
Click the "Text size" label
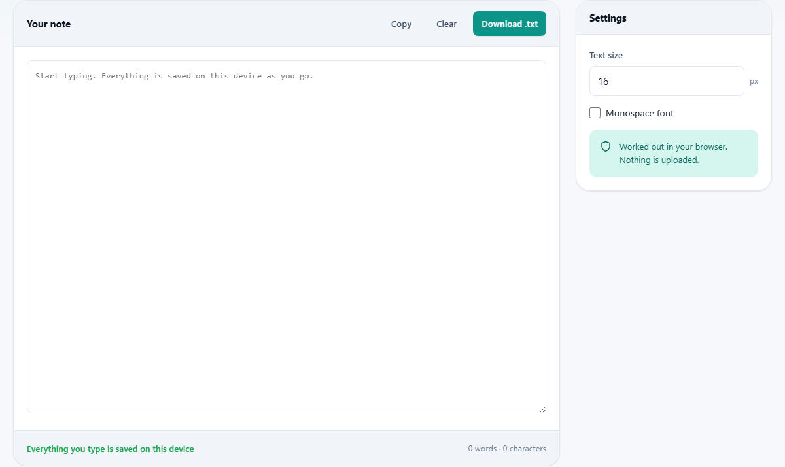pyautogui.click(x=606, y=56)
